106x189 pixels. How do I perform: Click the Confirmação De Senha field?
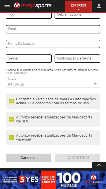pos(77,59)
